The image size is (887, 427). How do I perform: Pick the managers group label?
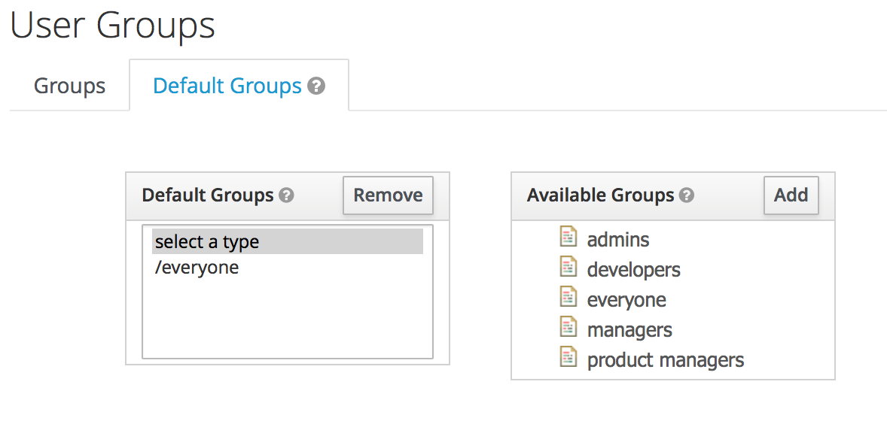[x=629, y=330]
